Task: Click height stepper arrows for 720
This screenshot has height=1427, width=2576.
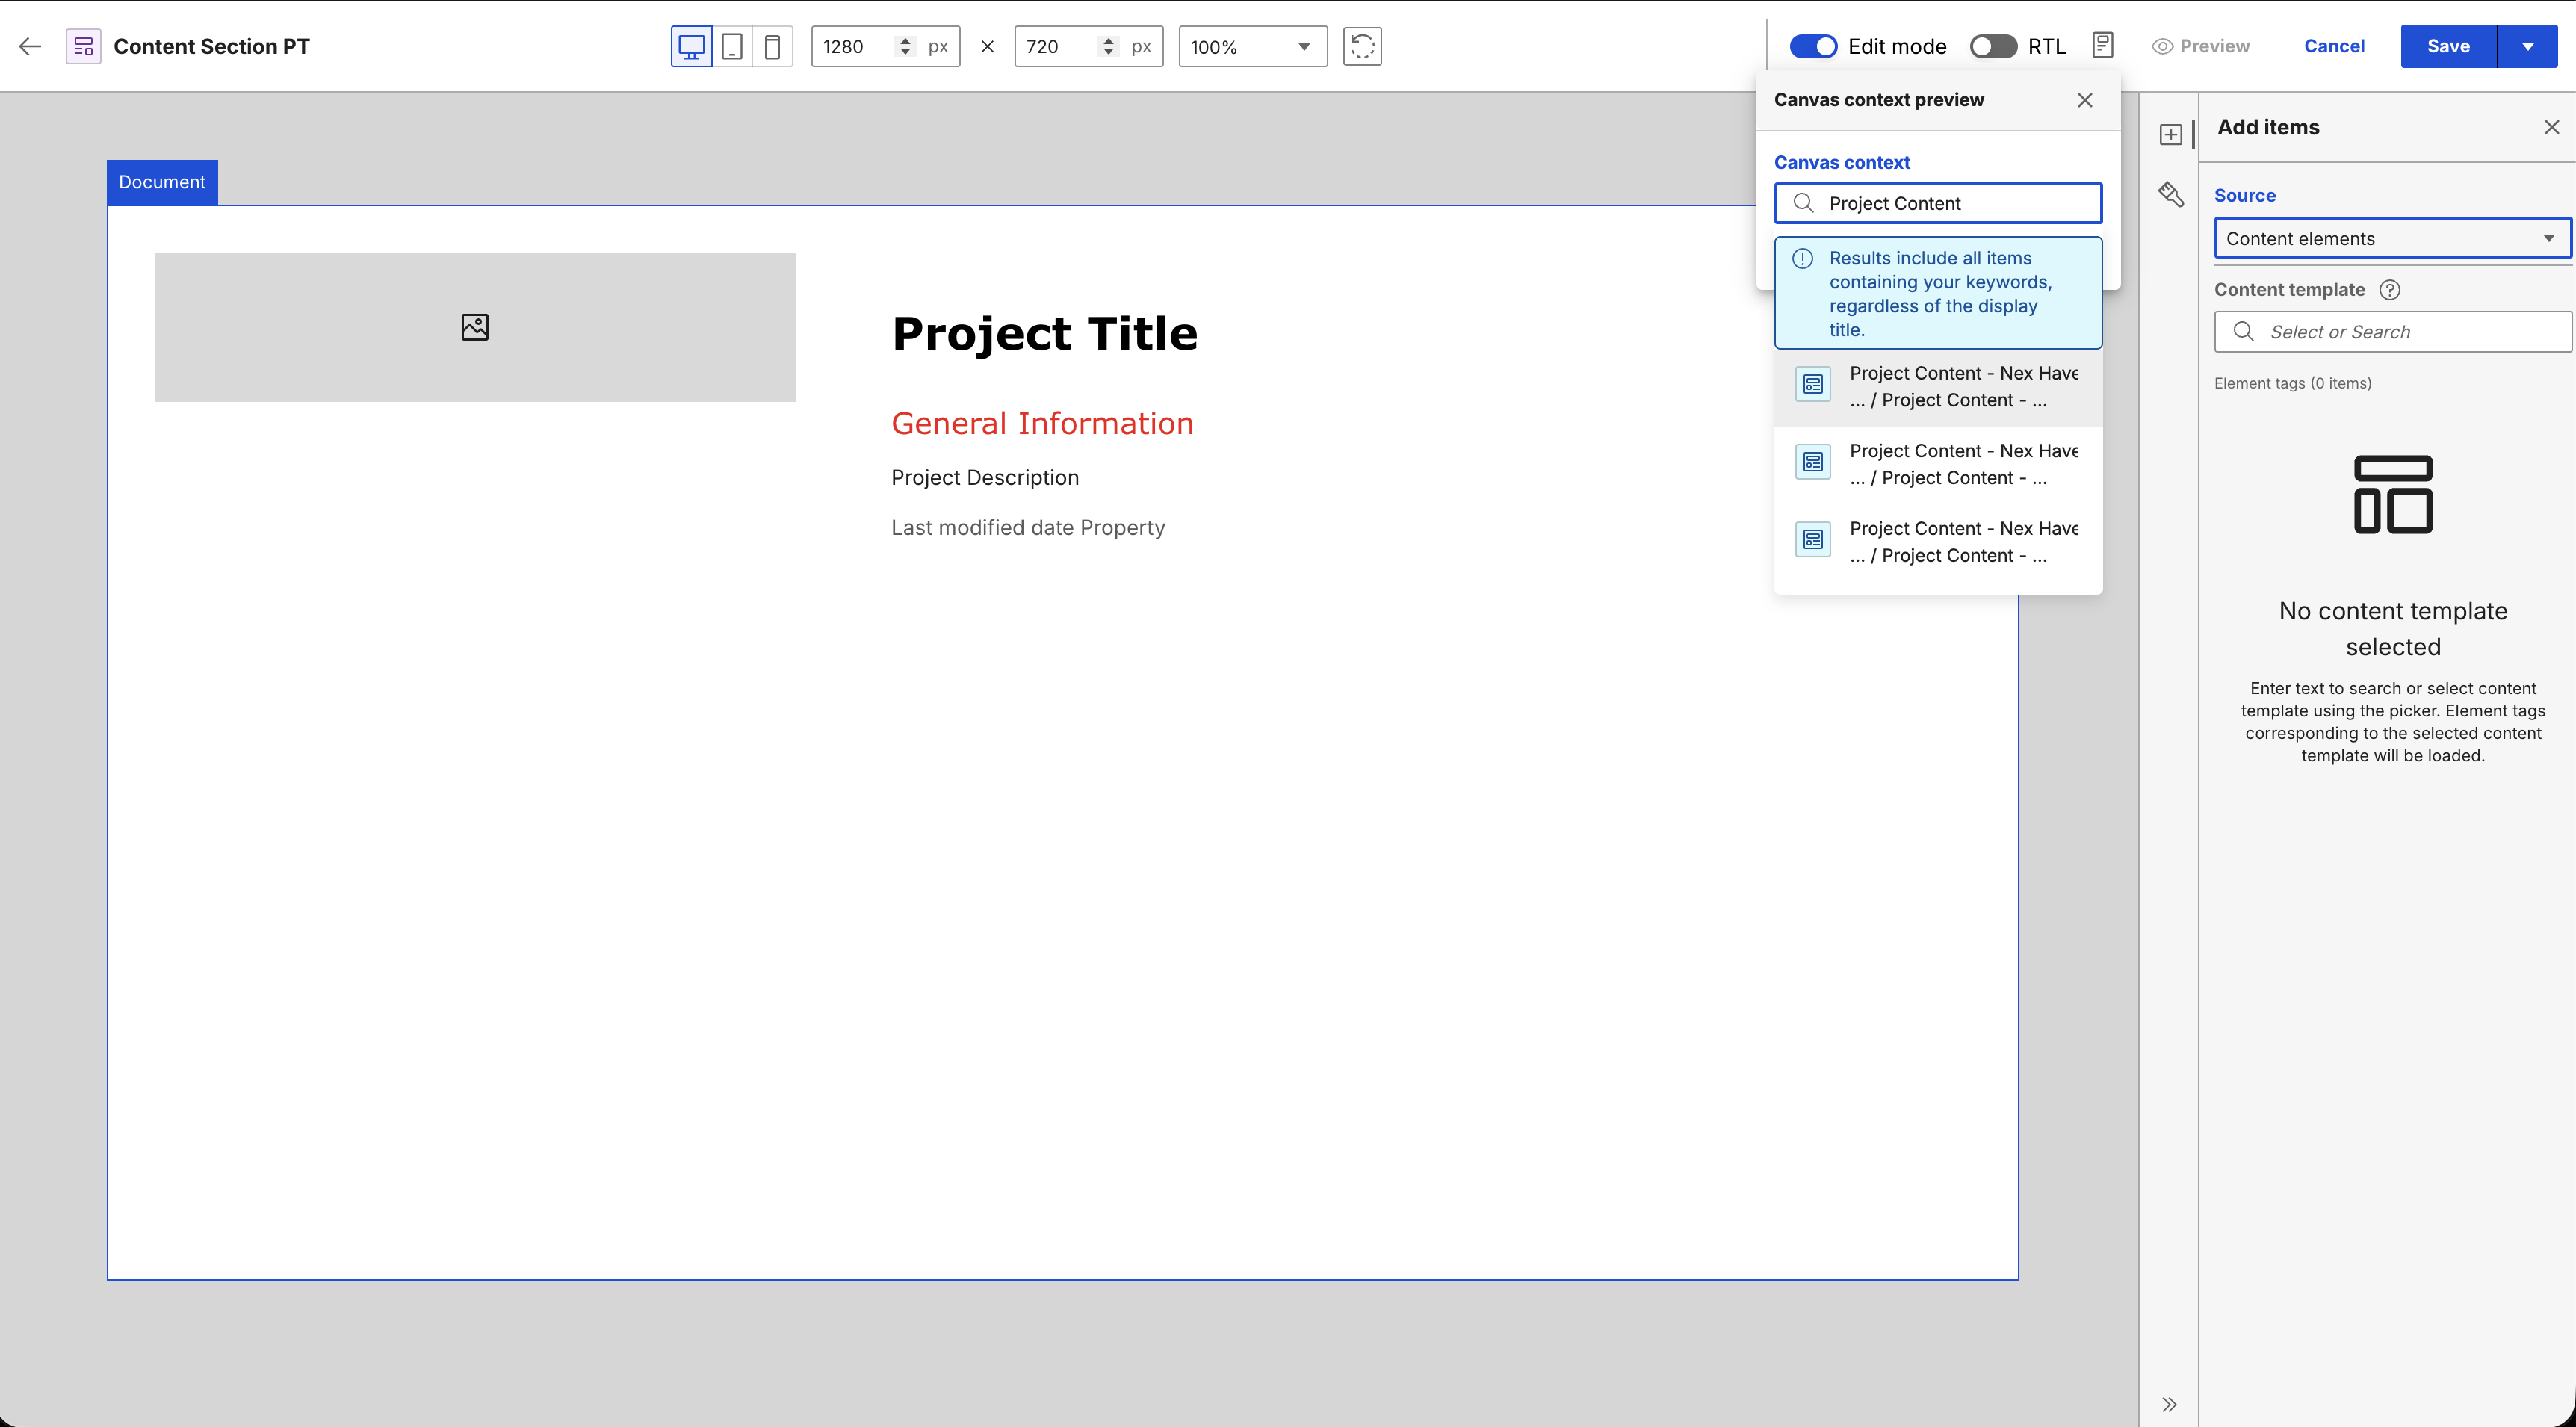Action: pyautogui.click(x=1108, y=46)
